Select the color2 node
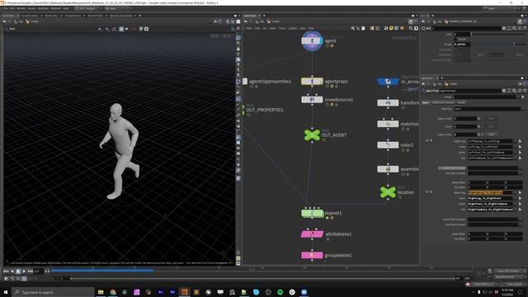The width and height of the screenshot is (528, 297). (388, 145)
